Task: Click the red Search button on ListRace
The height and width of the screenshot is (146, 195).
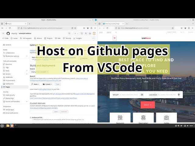Action: (148, 105)
